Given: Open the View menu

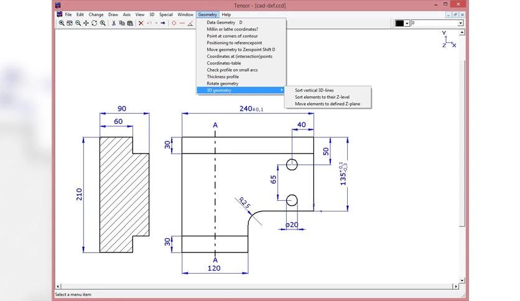Looking at the screenshot, I should coord(139,14).
